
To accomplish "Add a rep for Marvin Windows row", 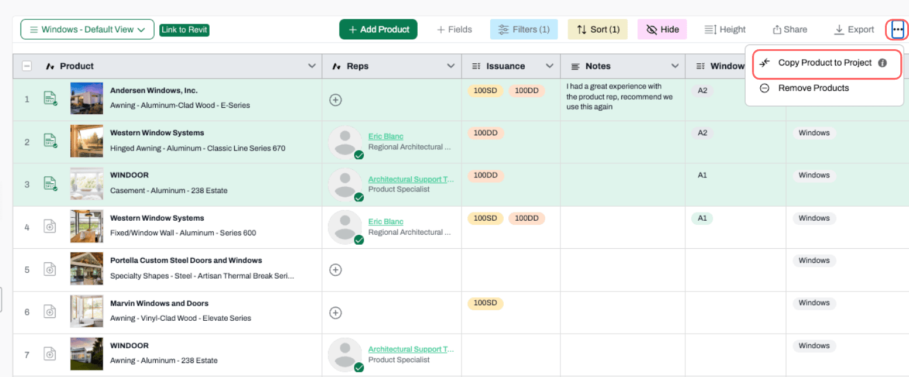I will pyautogui.click(x=336, y=313).
